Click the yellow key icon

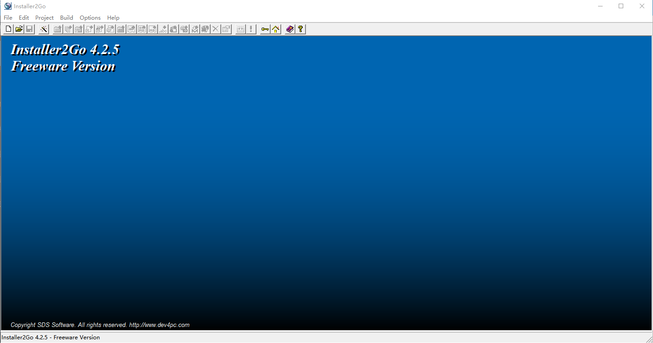pyautogui.click(x=265, y=29)
